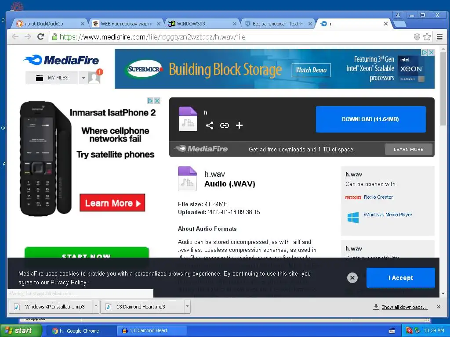Open AdChoices info on the Supermicro banner
This screenshot has height=337, width=450.
coord(425,53)
